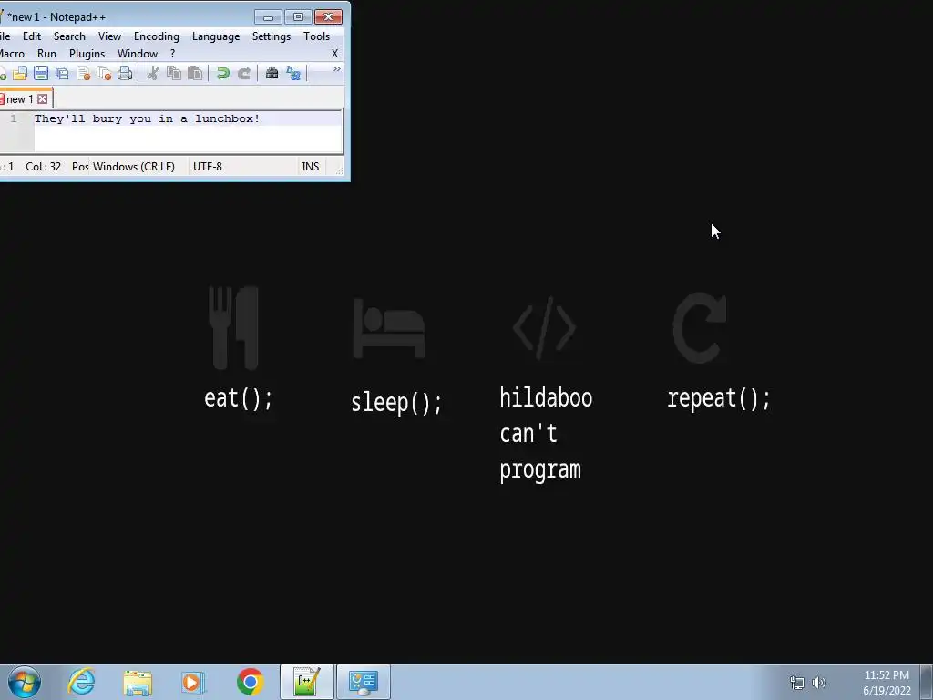The width and height of the screenshot is (933, 700).
Task: Undo the last edit with the green arrow
Action: click(223, 73)
